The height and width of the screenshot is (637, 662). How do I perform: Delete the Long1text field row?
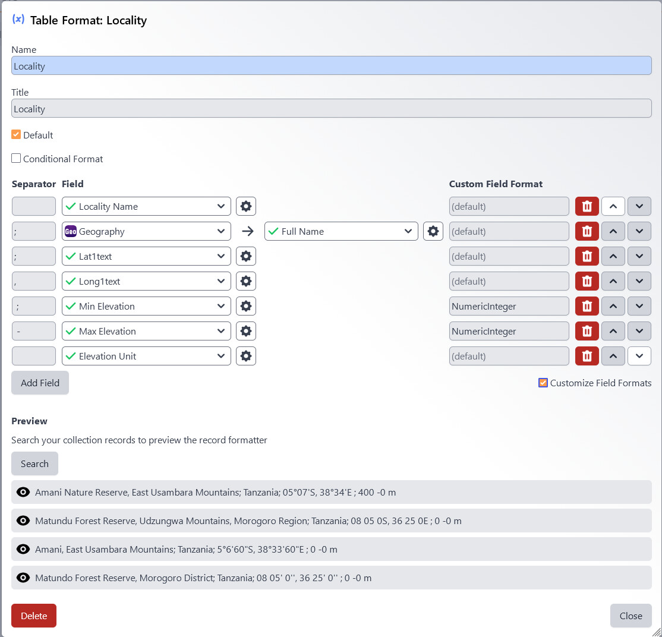tap(587, 281)
